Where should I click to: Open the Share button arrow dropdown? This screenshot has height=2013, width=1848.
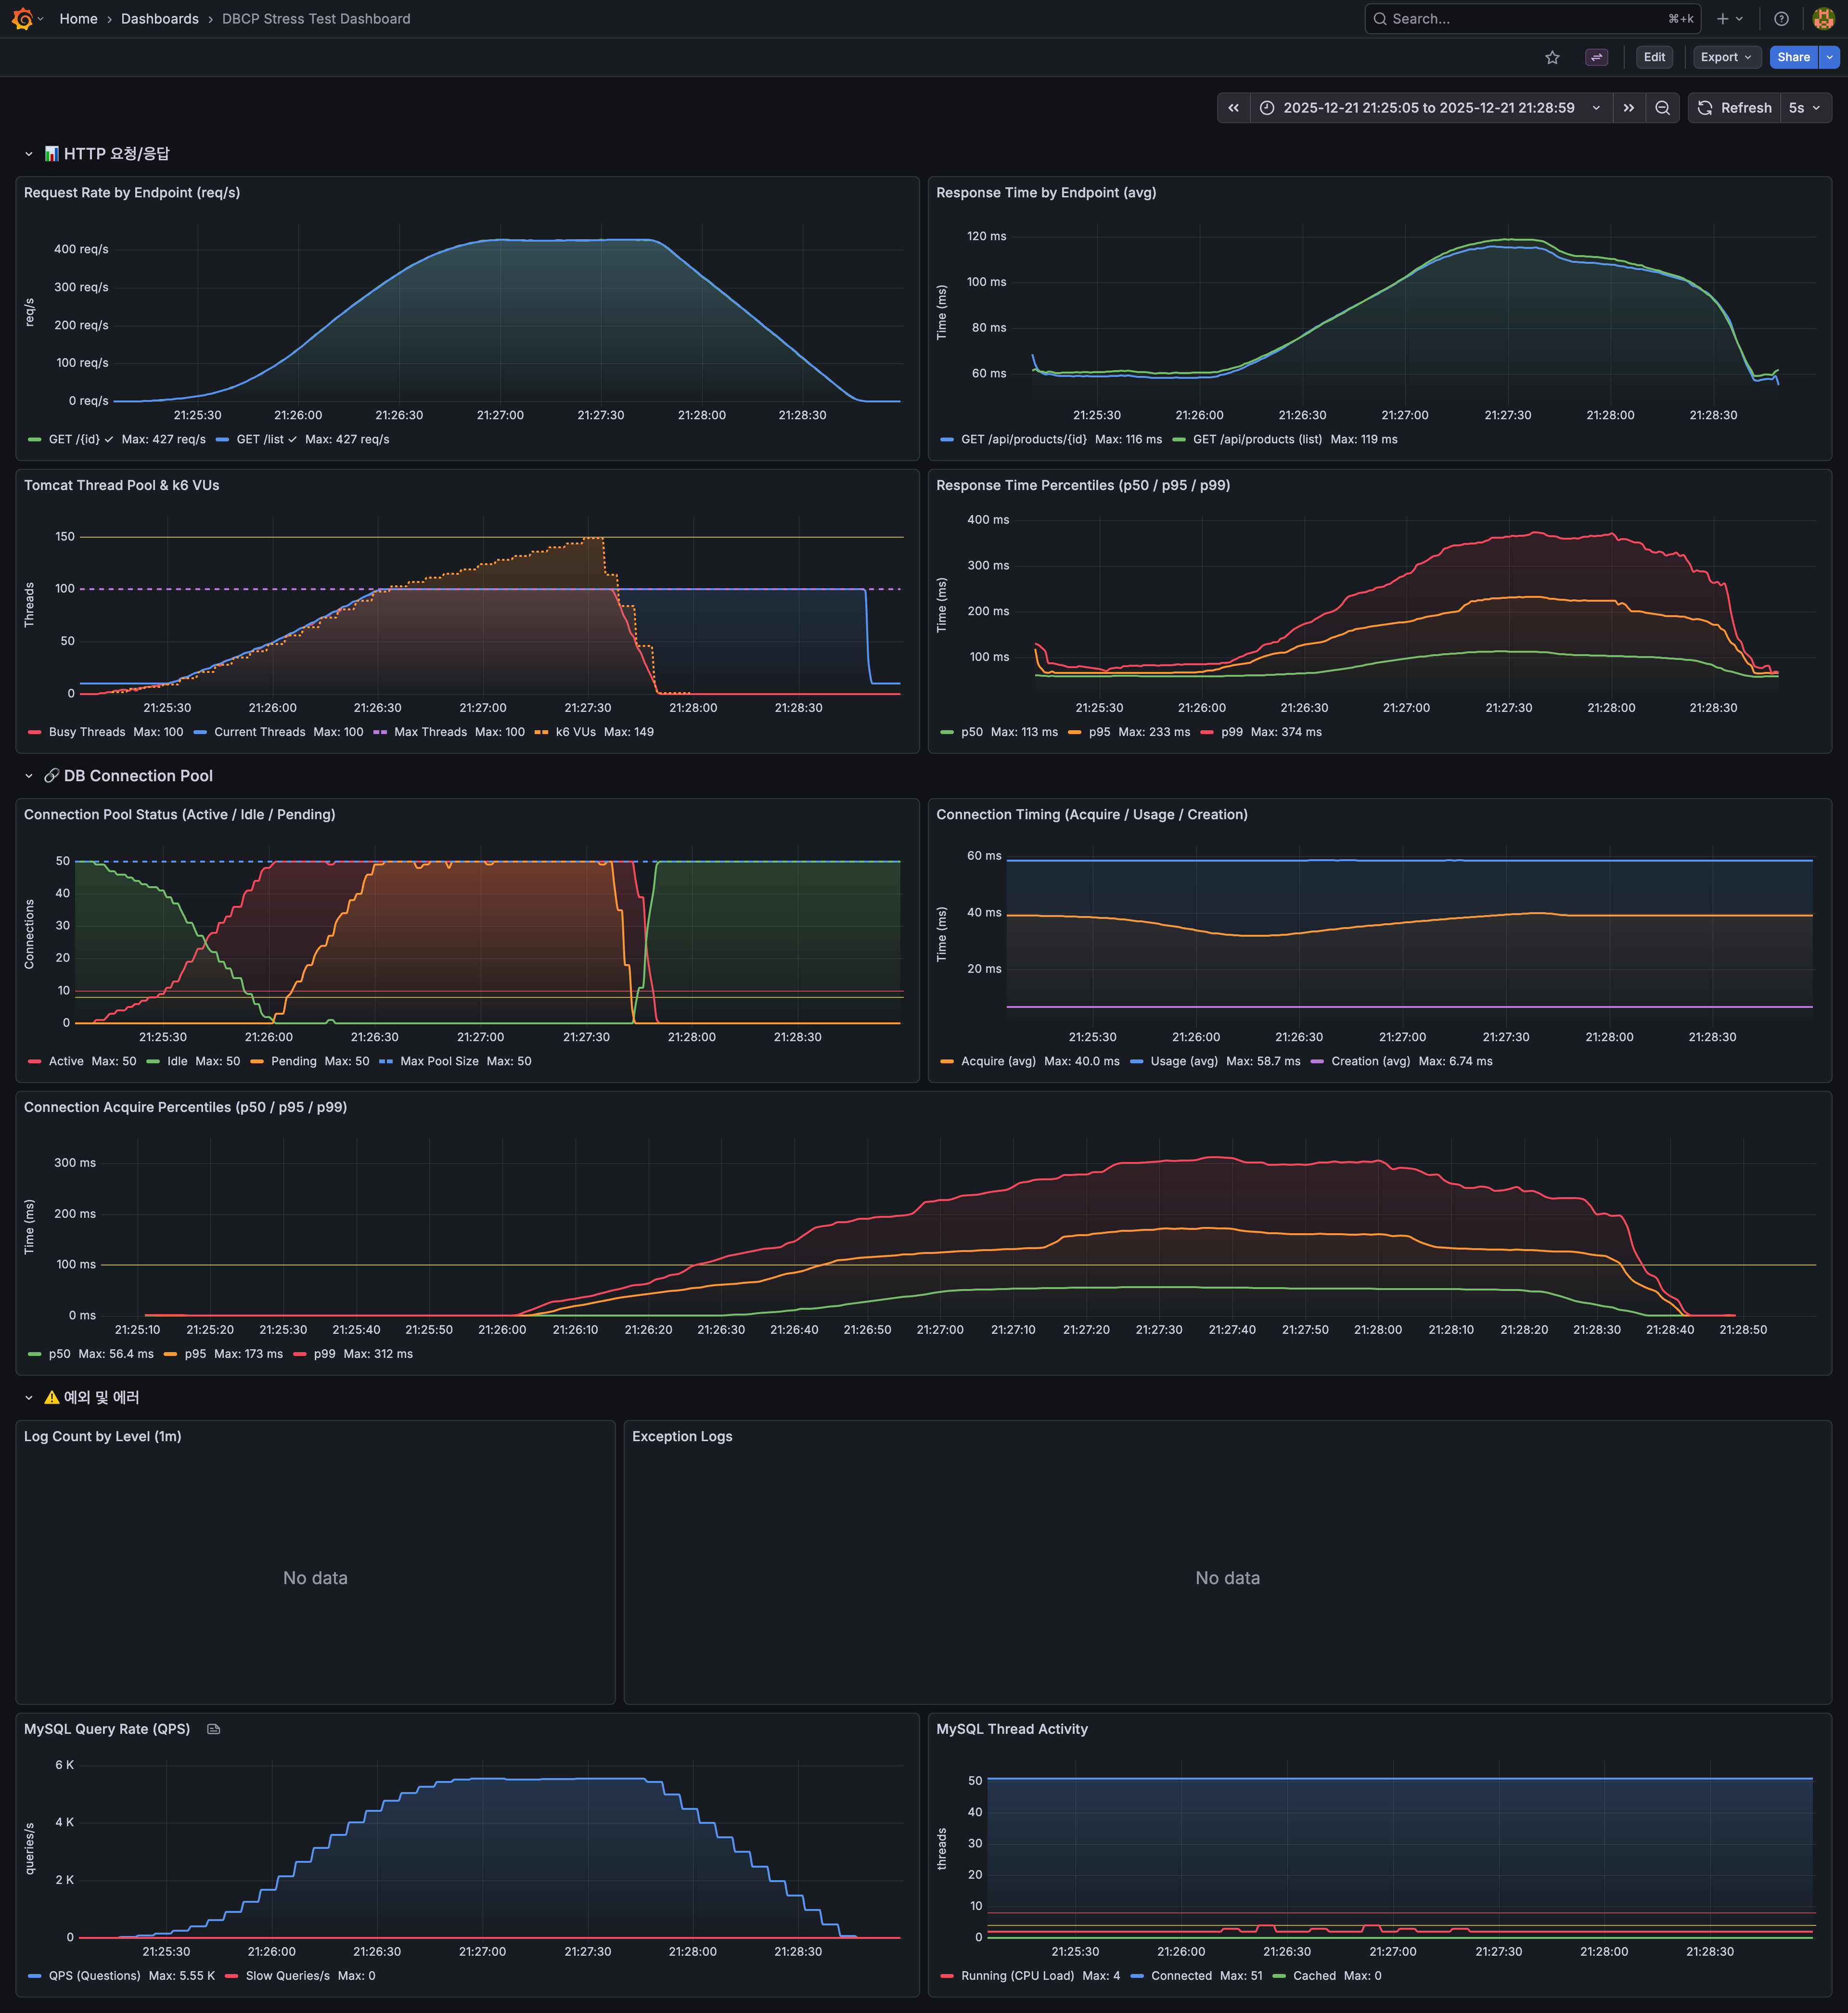click(x=1829, y=57)
